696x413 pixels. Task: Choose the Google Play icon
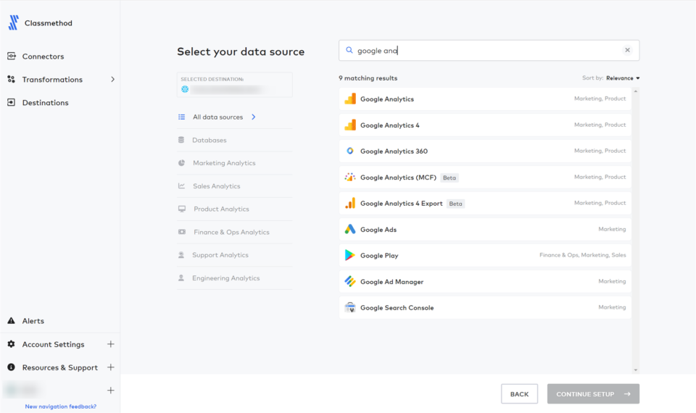(350, 256)
